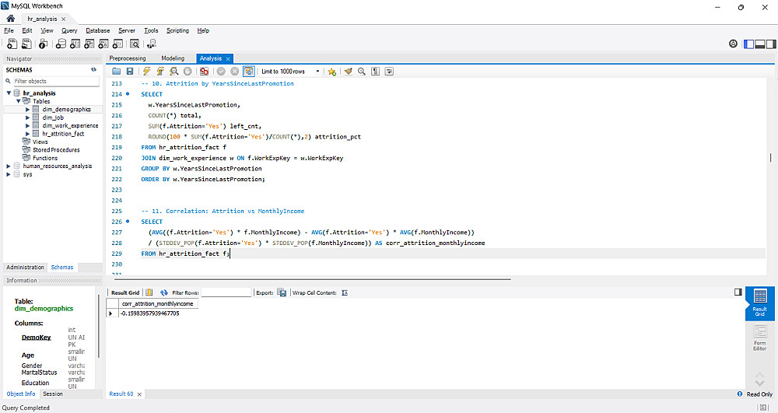Open a SQL script file using the folder icon
The width and height of the screenshot is (778, 413).
click(x=117, y=71)
